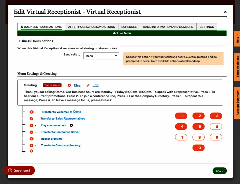Open the Schedule tab

(129, 27)
